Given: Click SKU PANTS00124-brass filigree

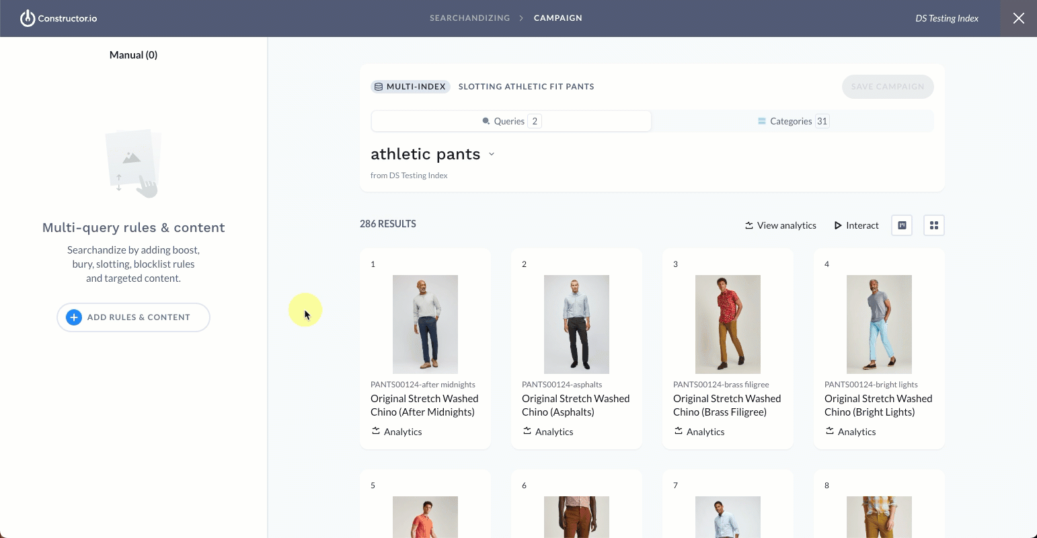Looking at the screenshot, I should 721,385.
